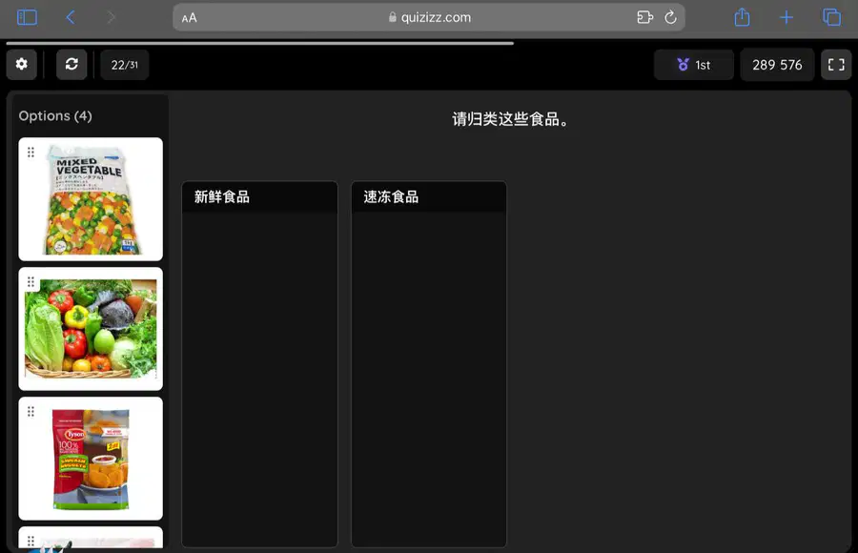Tap the browser forward arrow
The height and width of the screenshot is (553, 858).
coord(112,17)
